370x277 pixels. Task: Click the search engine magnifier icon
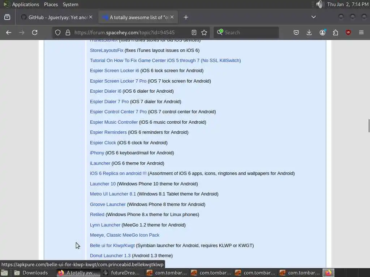[x=220, y=32]
